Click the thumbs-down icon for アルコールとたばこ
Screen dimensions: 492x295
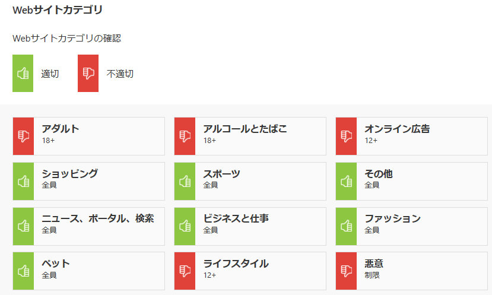(x=185, y=136)
